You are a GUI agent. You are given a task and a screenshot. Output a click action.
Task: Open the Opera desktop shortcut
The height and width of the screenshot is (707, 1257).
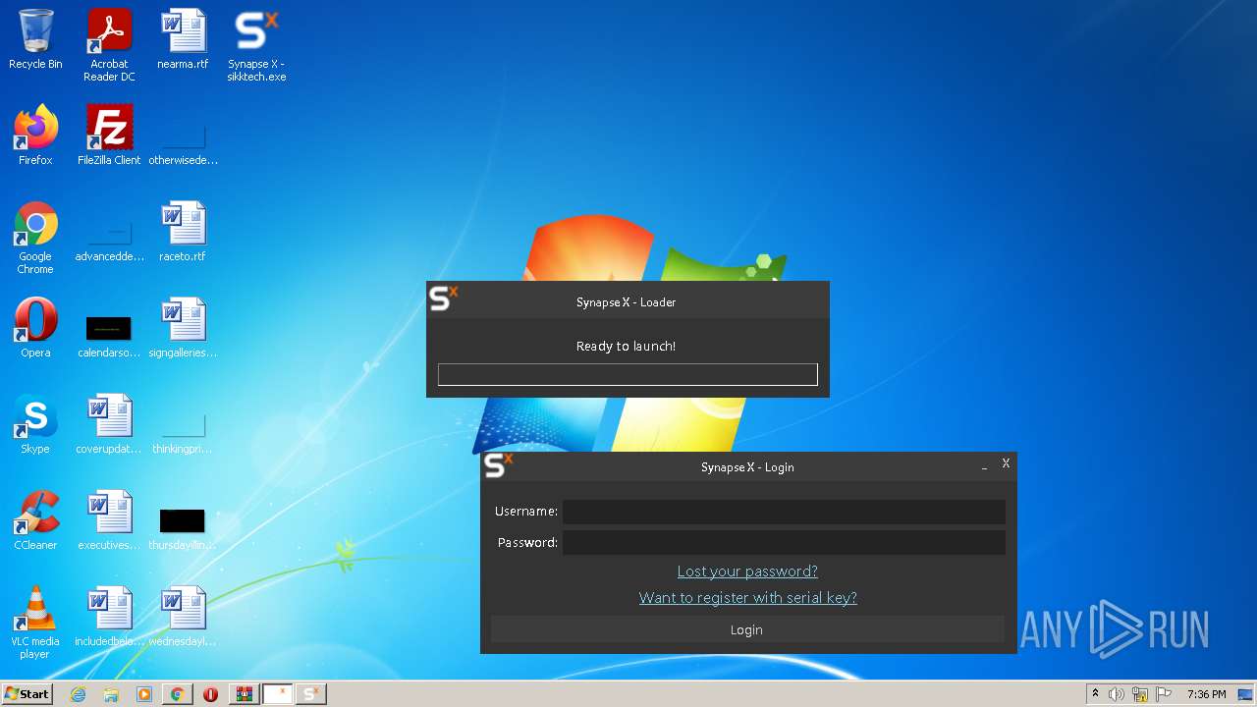click(x=35, y=328)
